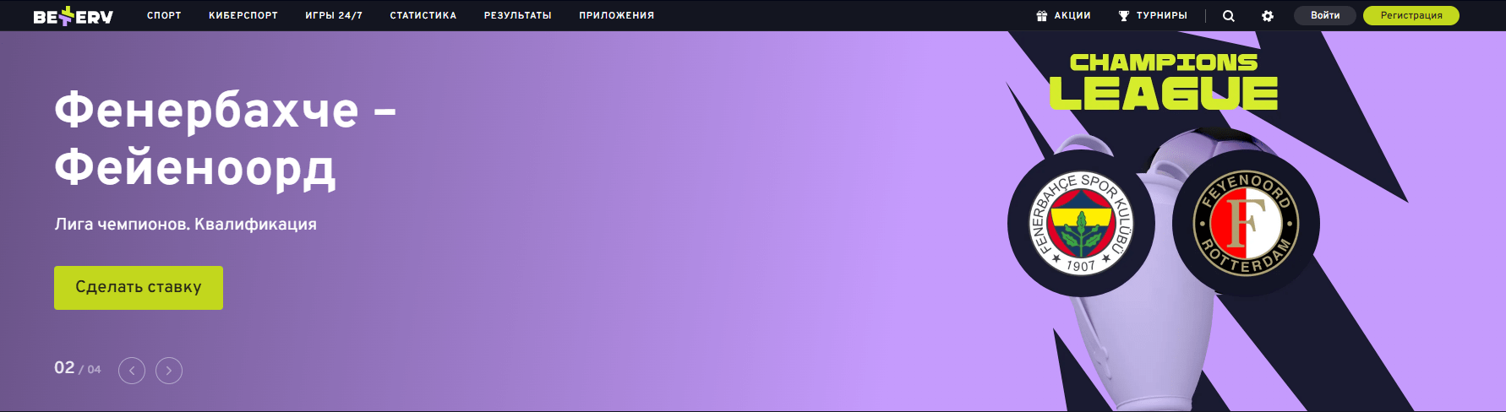The image size is (1506, 412).
Task: Click the trophy icon beside Турниры
Action: pyautogui.click(x=1124, y=15)
